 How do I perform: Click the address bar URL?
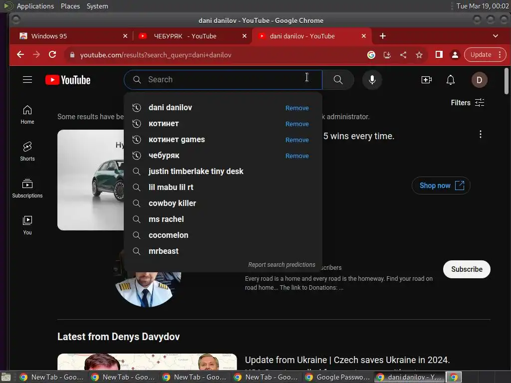click(x=156, y=55)
